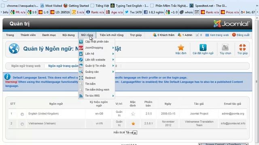Open the Trợ giúp top menu
Image resolution: width=259 pixels, height=145 pixels.
click(136, 35)
